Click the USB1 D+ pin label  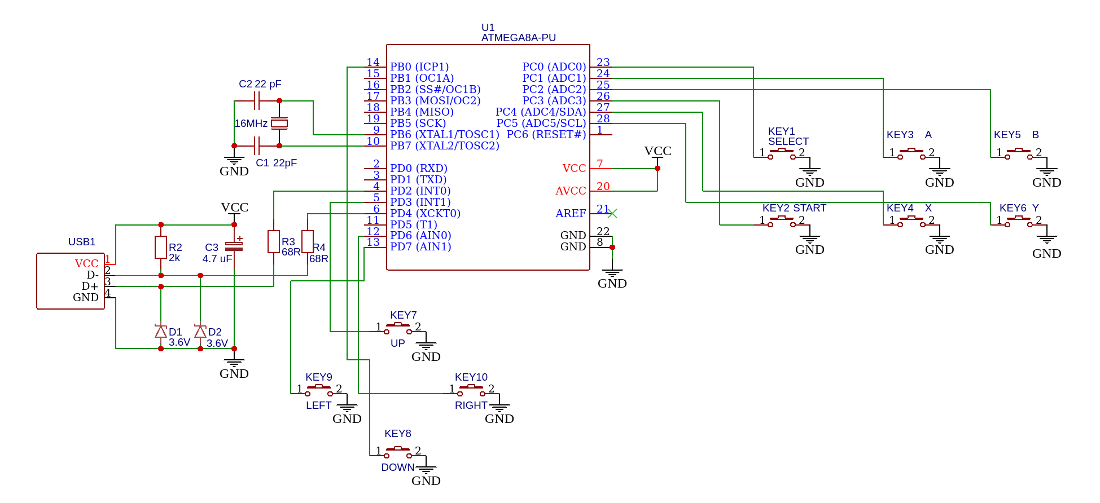coord(90,286)
